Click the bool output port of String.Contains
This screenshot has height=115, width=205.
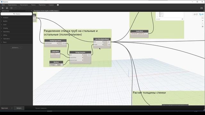89,55
